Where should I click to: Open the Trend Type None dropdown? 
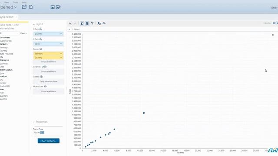42,133
